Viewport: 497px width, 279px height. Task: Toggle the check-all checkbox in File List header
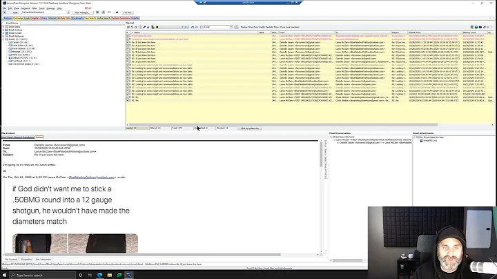point(128,32)
